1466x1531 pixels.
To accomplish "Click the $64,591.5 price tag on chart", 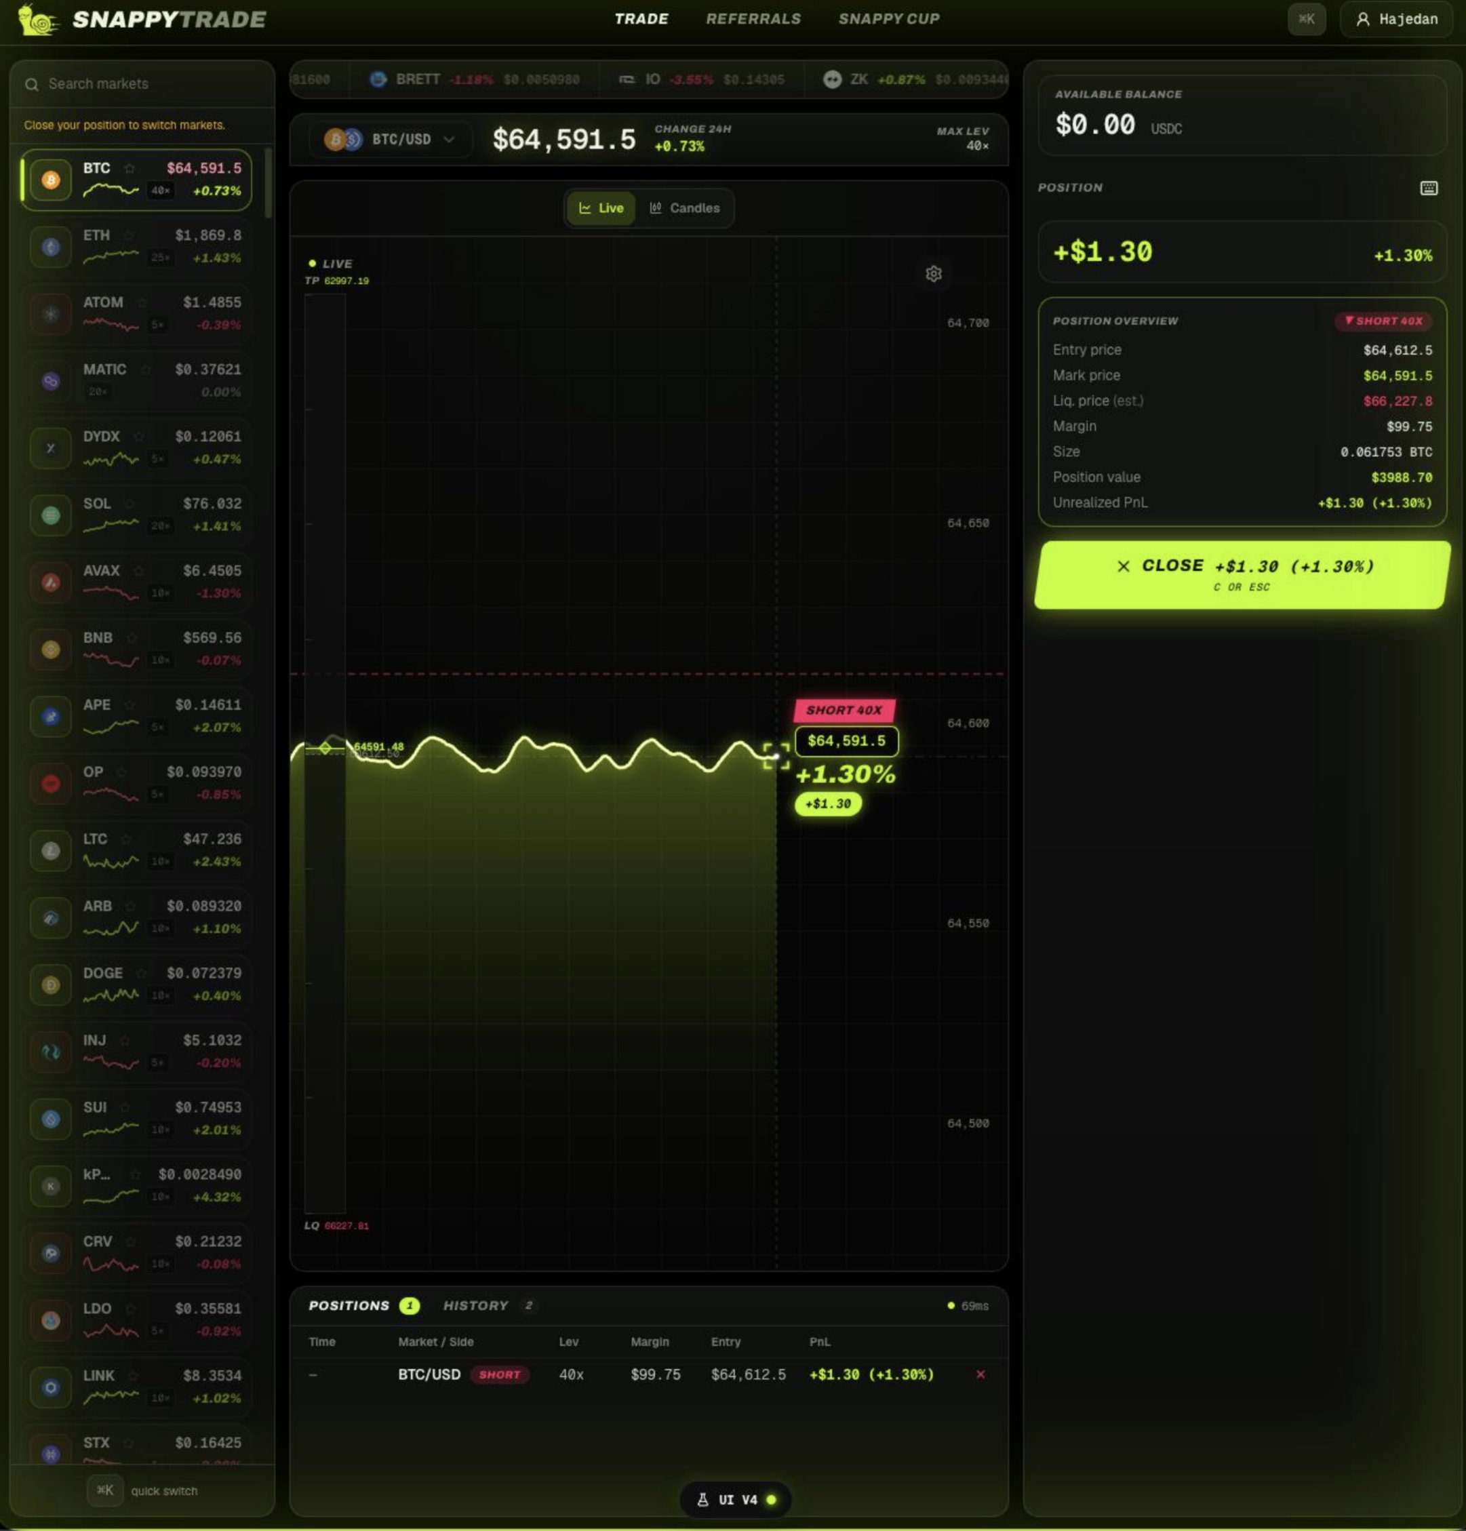I will [x=847, y=741].
